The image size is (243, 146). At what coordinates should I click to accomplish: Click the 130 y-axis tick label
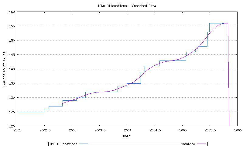(12, 98)
